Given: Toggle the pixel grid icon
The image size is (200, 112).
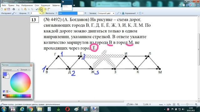Looking at the screenshot, I should click(x=45, y=9).
